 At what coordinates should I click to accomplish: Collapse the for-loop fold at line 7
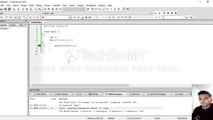point(43,43)
